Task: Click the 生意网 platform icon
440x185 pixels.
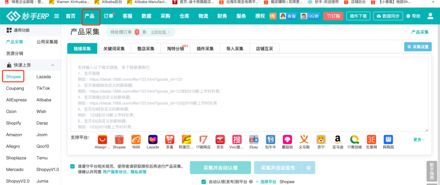Action: point(372,140)
